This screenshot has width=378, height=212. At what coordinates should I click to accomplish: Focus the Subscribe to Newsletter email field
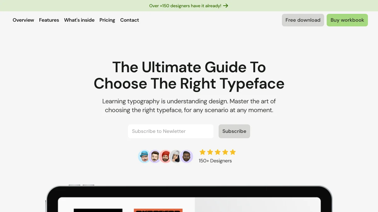171,131
